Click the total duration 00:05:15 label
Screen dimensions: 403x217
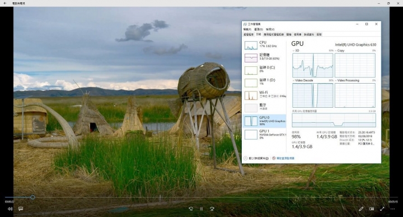pyautogui.click(x=393, y=202)
